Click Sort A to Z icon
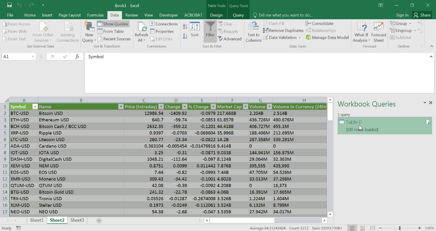 tap(185, 26)
